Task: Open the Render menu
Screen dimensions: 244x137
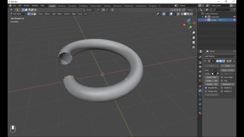Action: coord(26,6)
